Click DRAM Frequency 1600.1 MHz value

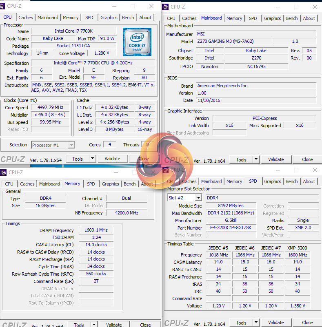tap(96, 230)
